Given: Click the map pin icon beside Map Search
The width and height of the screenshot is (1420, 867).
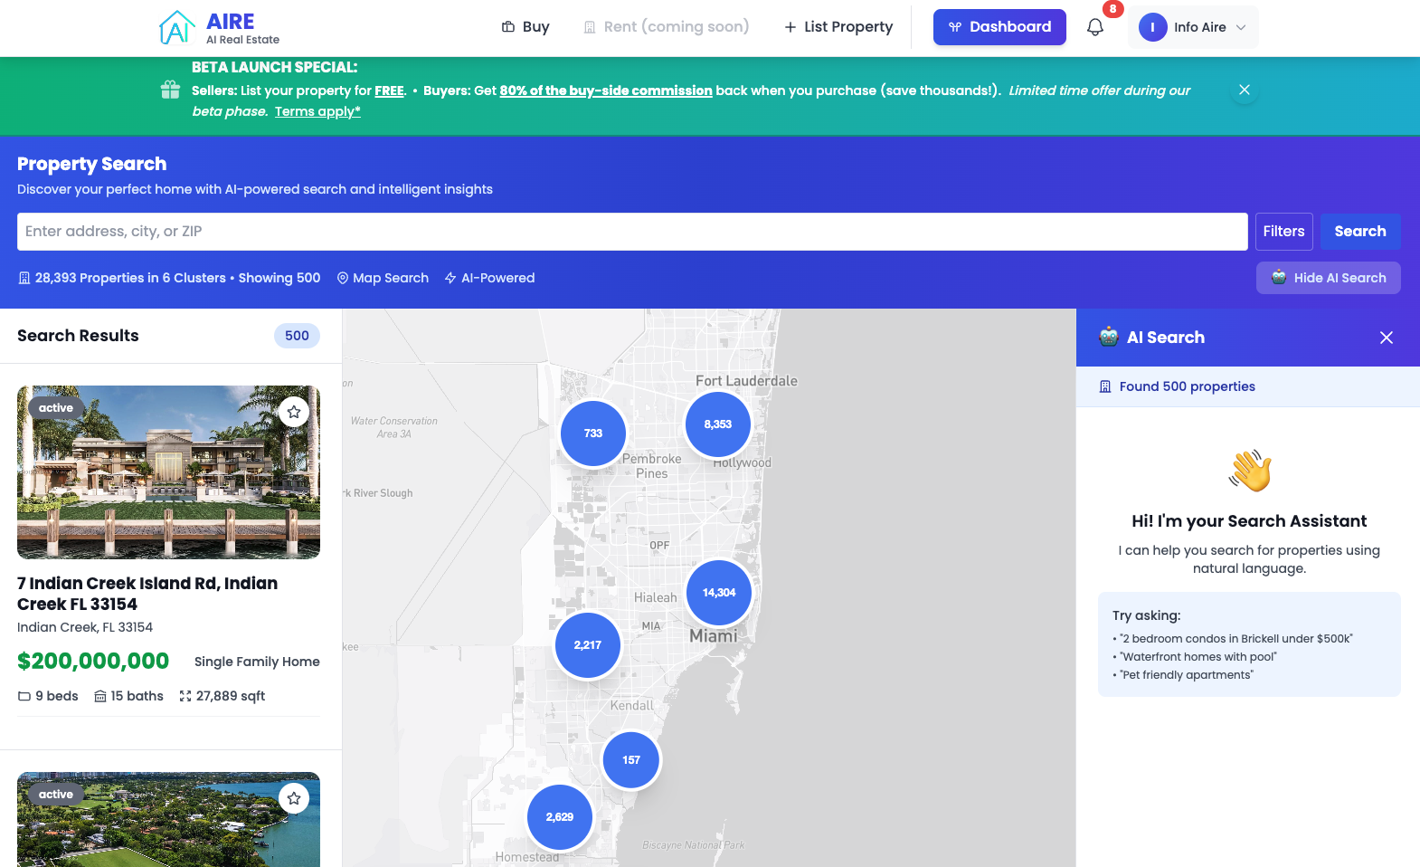Looking at the screenshot, I should [343, 278].
